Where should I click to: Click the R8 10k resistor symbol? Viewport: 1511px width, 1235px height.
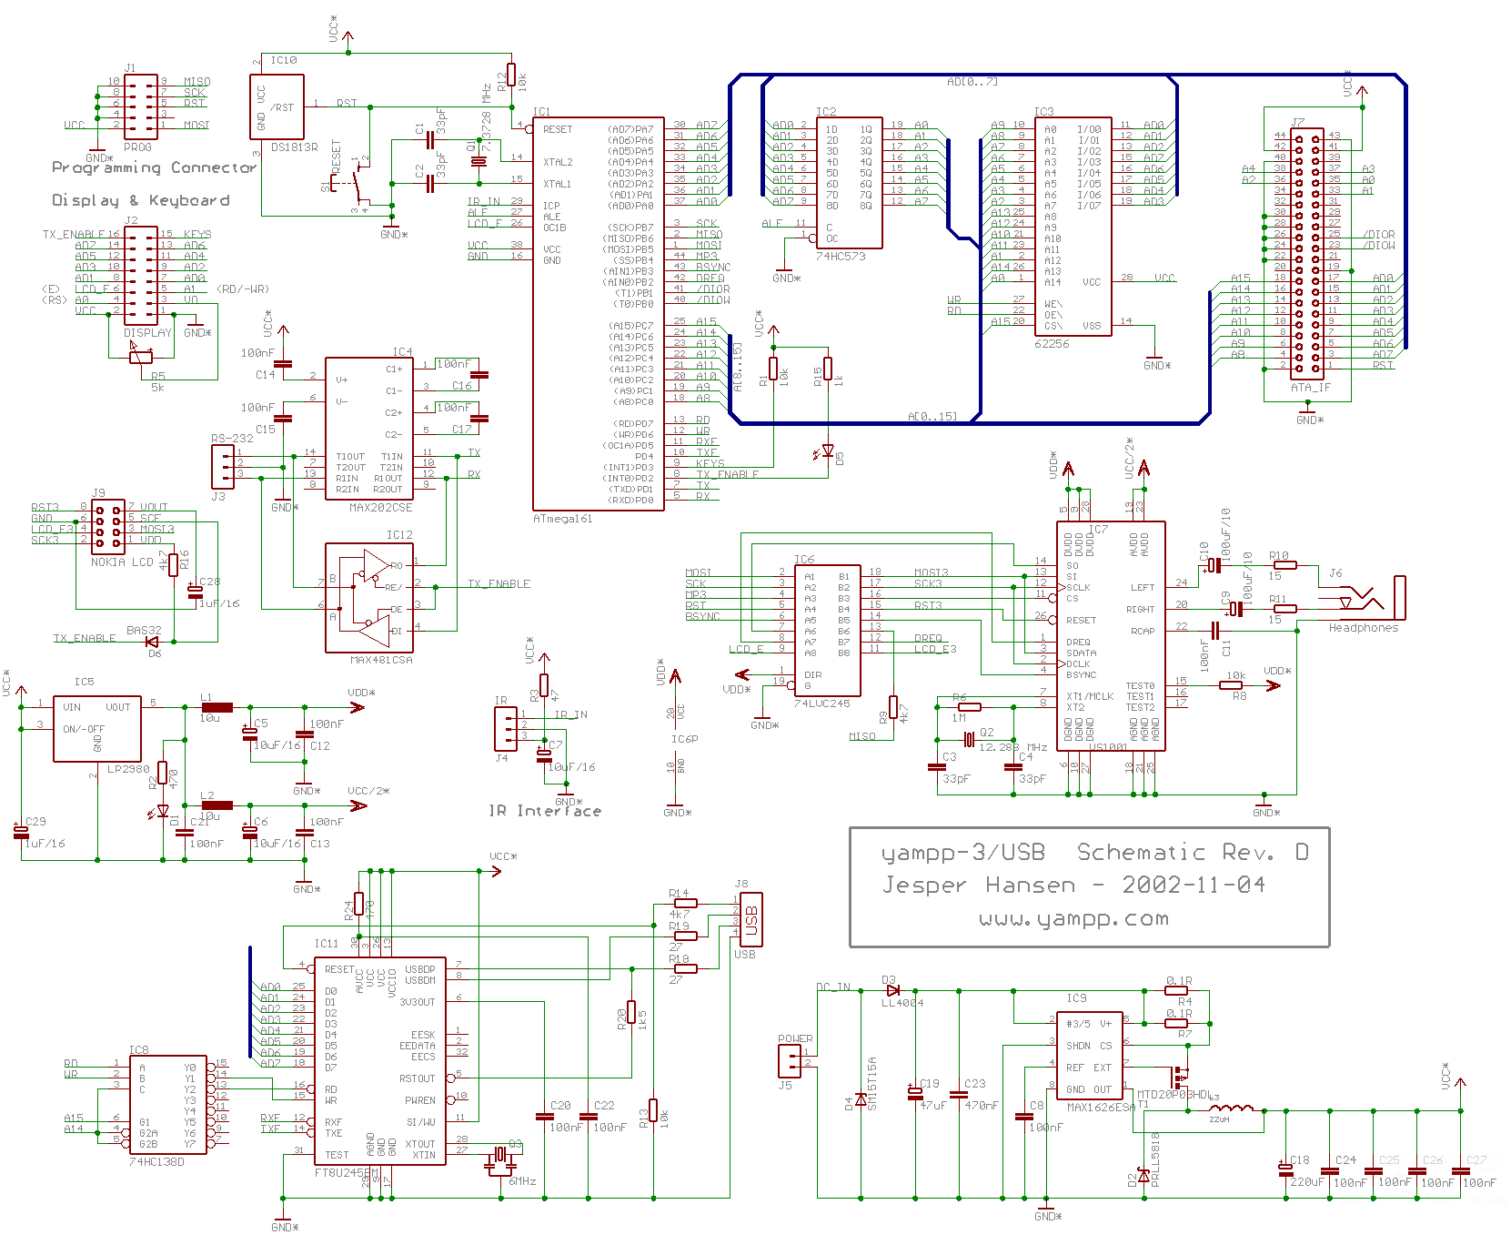pyautogui.click(x=1231, y=685)
